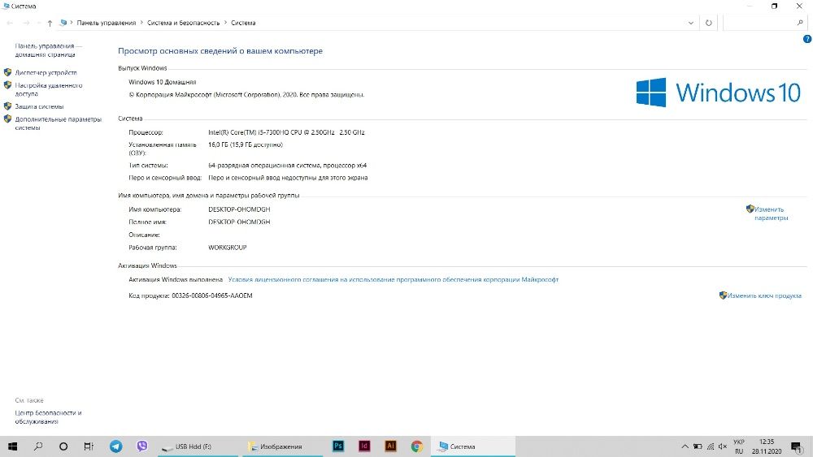Expand chevron after Панель управления breadcrumb

pyautogui.click(x=141, y=23)
